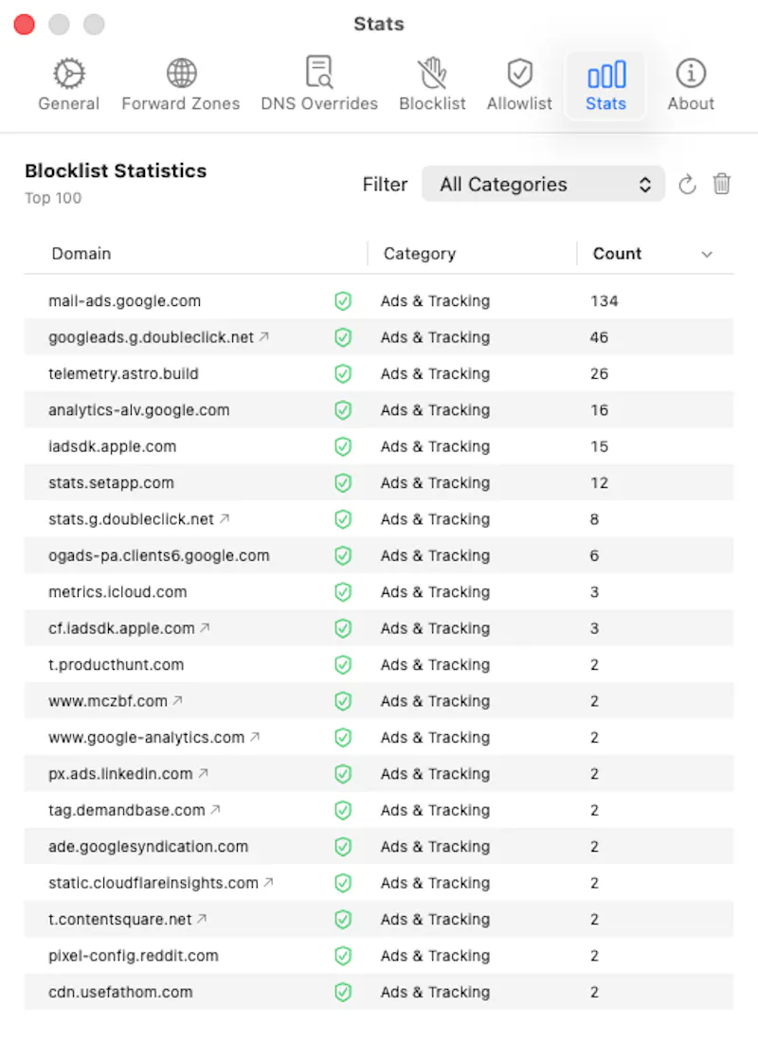This screenshot has width=758, height=1043.
Task: Select the mail-ads.google.com domain text
Action: (x=124, y=301)
